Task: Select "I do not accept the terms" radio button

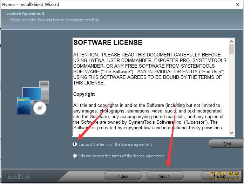Action: 75,156
